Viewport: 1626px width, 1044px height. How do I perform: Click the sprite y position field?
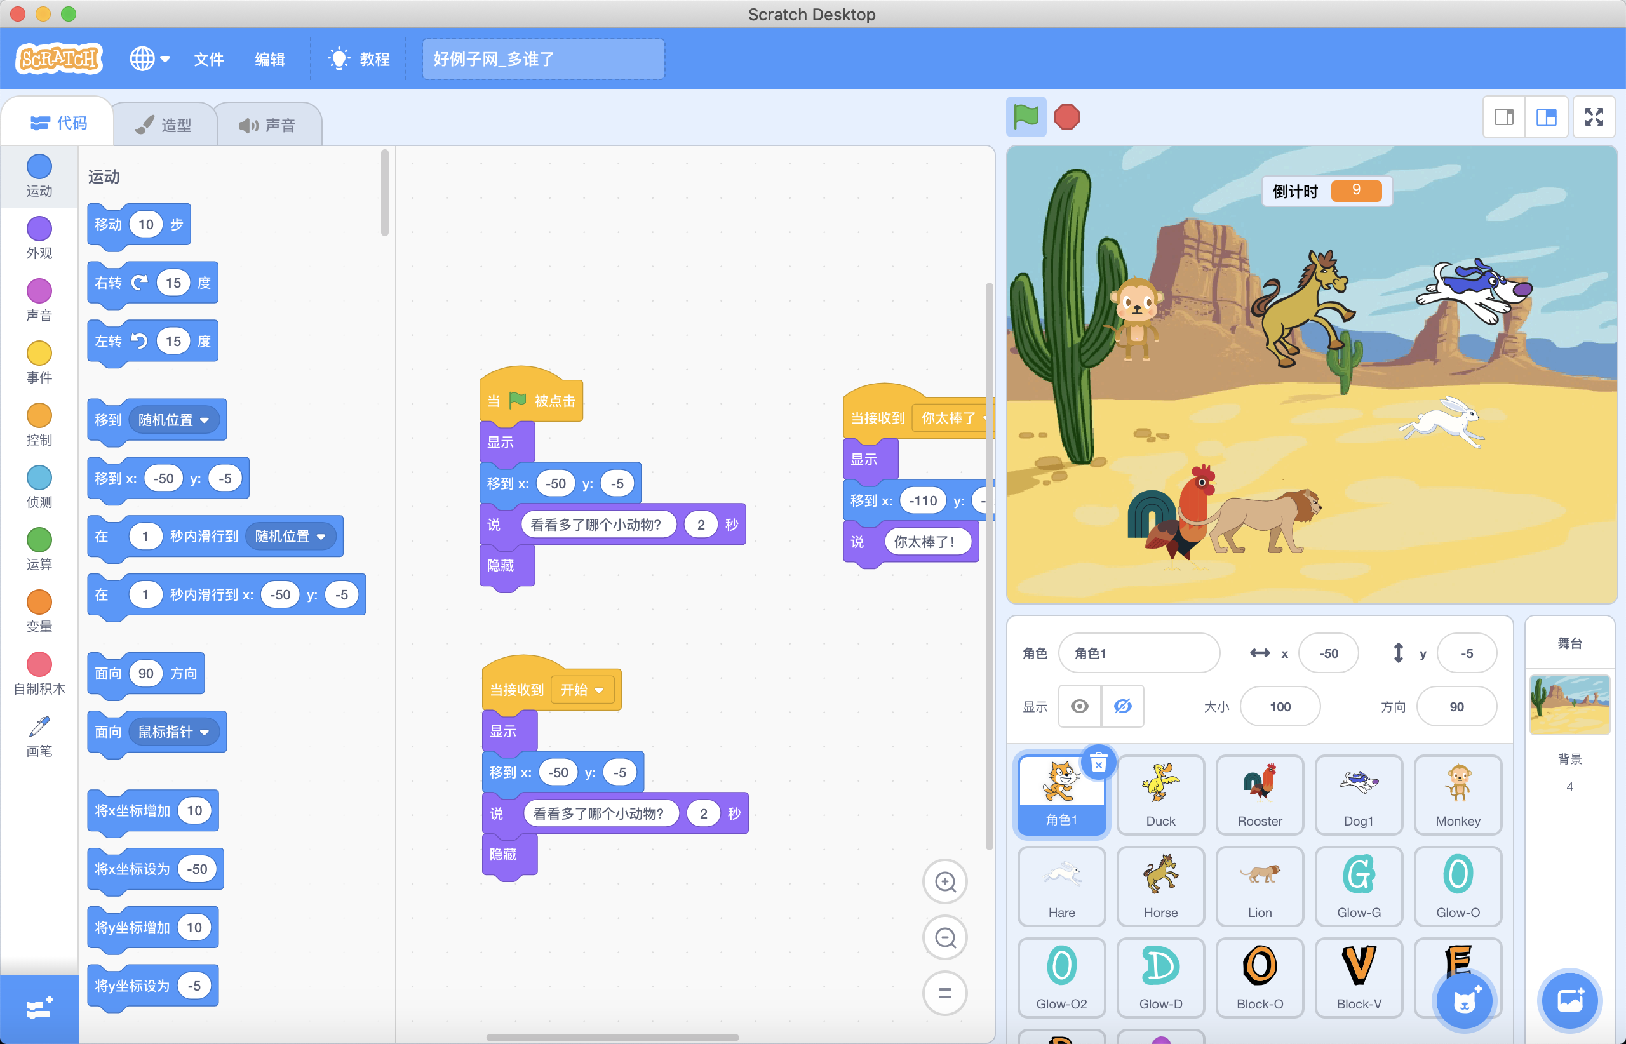[1467, 653]
